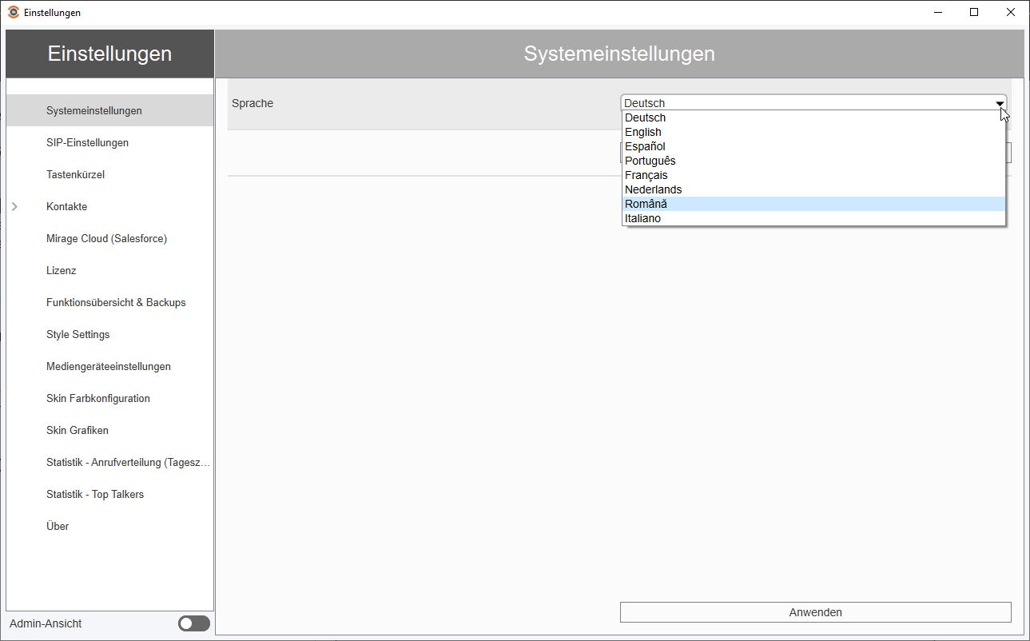This screenshot has width=1030, height=641.
Task: Open Funktionsübersicht & Backups
Action: point(110,302)
